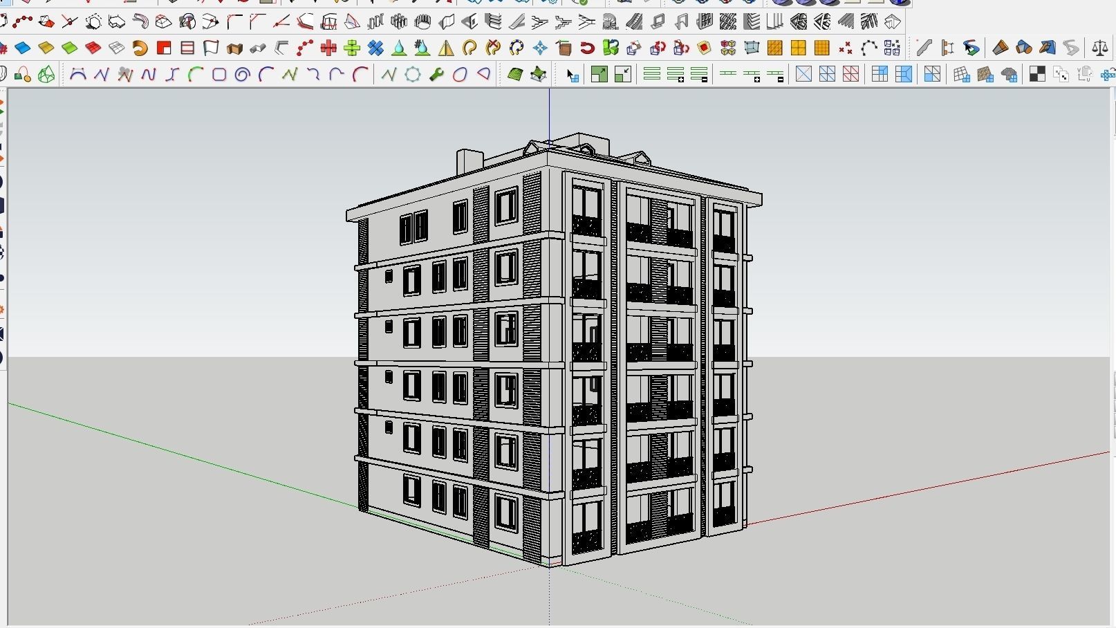Select the blue surface patch icon

pos(23,48)
